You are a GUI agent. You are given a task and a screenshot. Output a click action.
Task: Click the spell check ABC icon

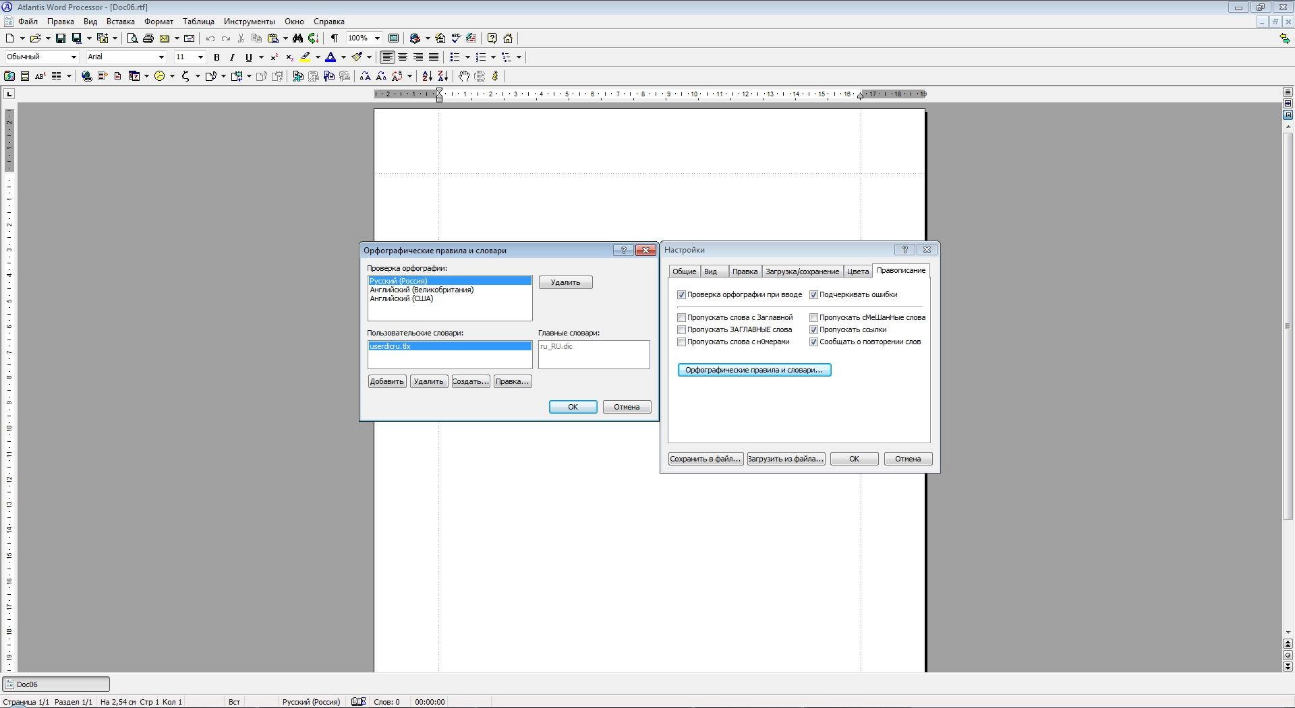coord(456,38)
